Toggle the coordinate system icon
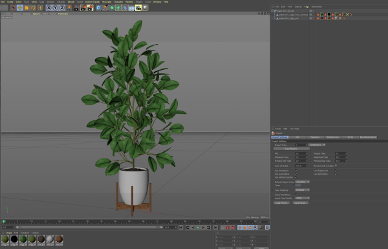The height and width of the screenshot is (249, 388). (x=69, y=8)
